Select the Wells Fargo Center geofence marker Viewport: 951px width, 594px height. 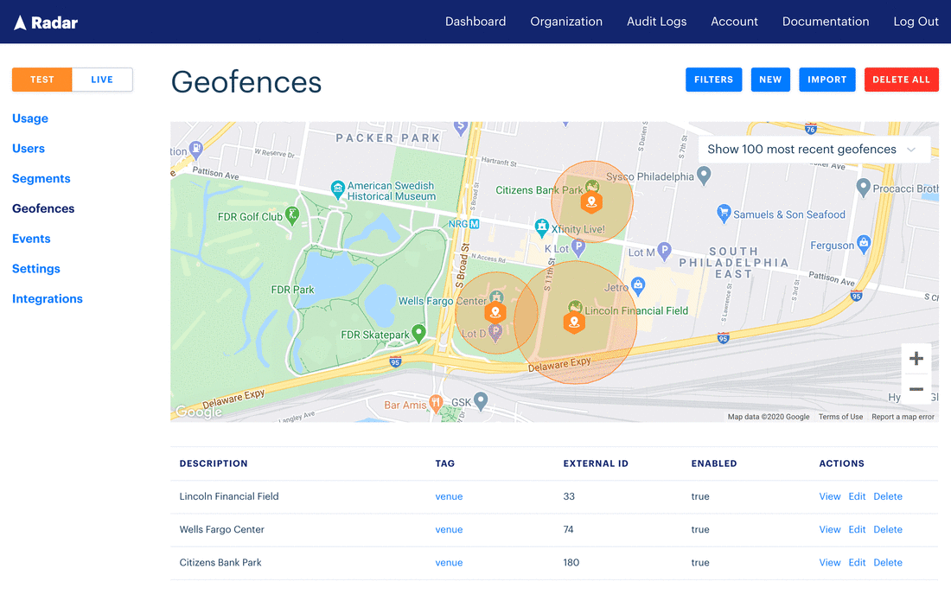click(495, 312)
